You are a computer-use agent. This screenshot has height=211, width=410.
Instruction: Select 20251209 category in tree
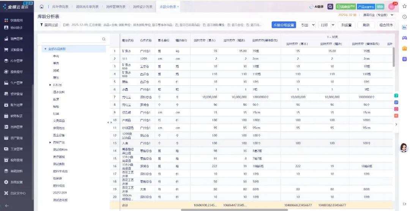tap(60, 193)
